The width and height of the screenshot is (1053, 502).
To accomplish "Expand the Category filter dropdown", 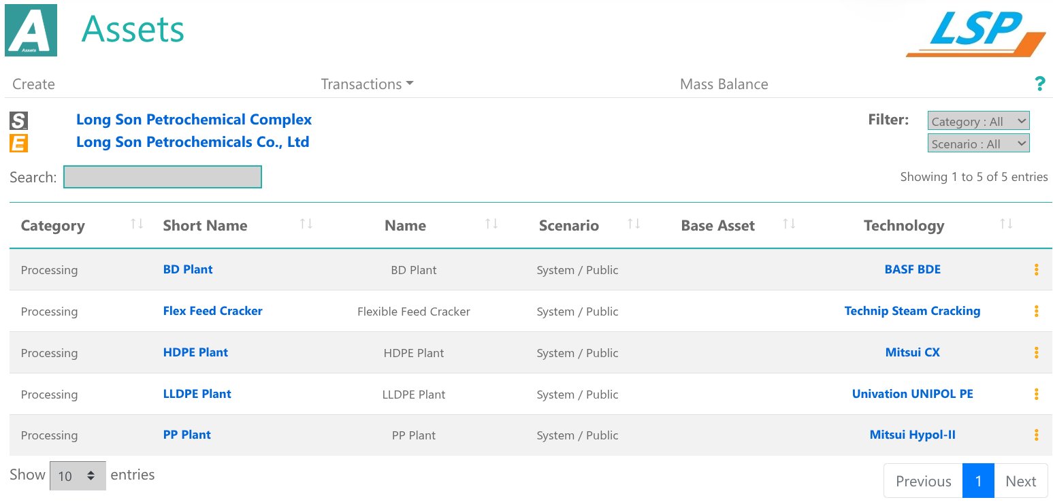I will point(978,121).
